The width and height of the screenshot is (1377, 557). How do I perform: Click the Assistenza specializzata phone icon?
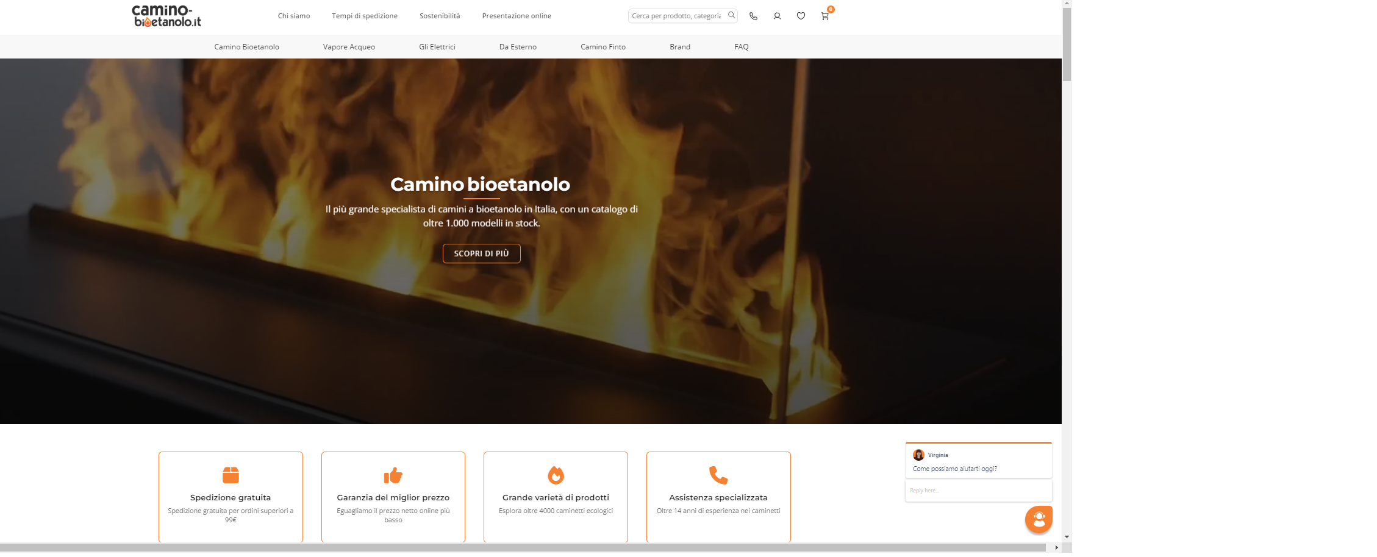pyautogui.click(x=718, y=475)
